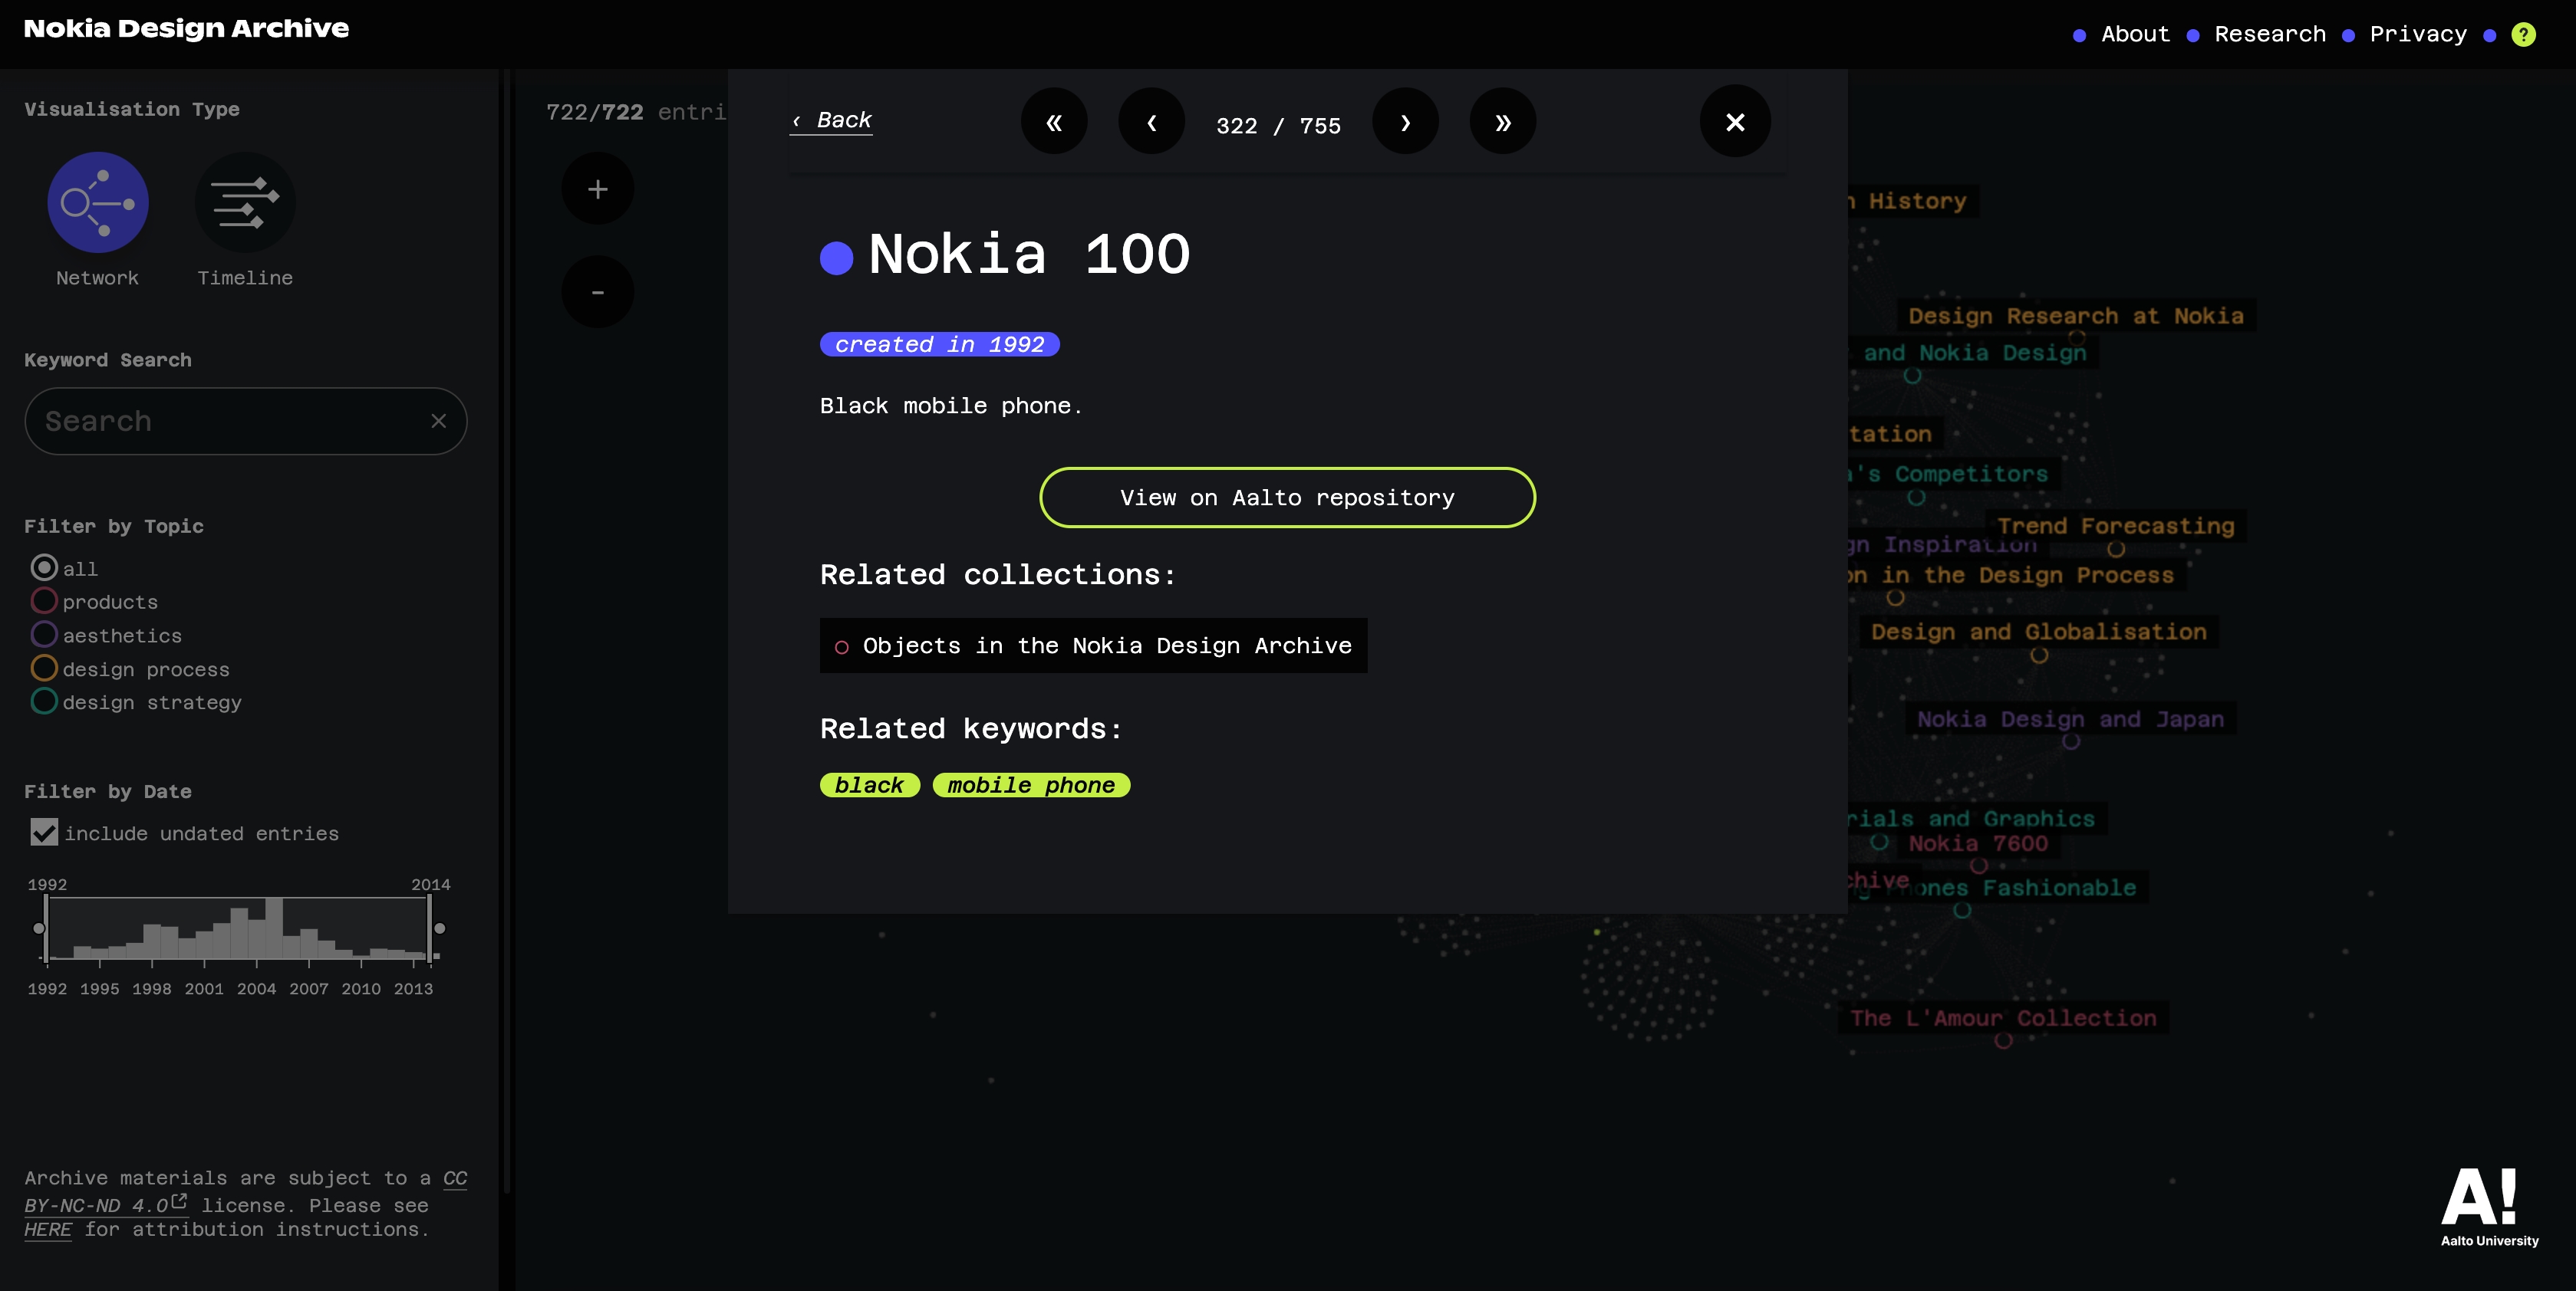Click the zoom in plus button
This screenshot has width=2576, height=1291.
tap(597, 189)
